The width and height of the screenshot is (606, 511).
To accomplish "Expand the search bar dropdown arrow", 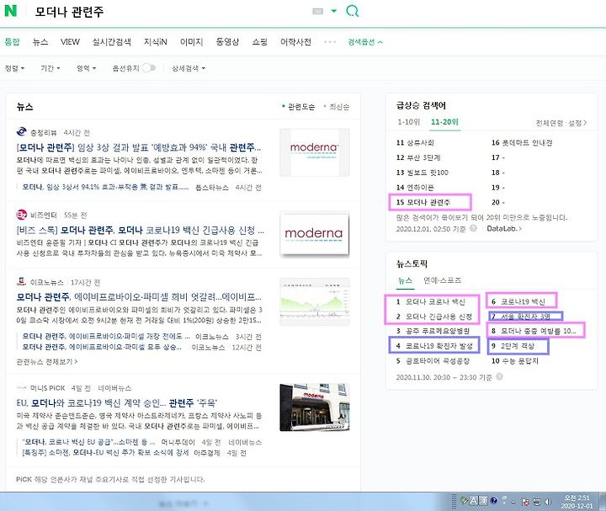I will [x=334, y=11].
